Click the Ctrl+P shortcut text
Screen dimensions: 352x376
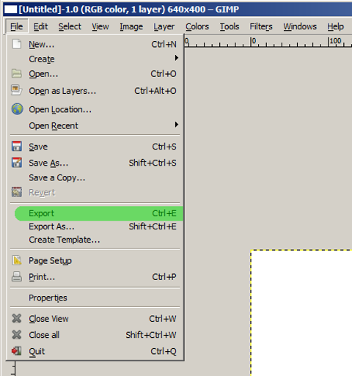(164, 277)
